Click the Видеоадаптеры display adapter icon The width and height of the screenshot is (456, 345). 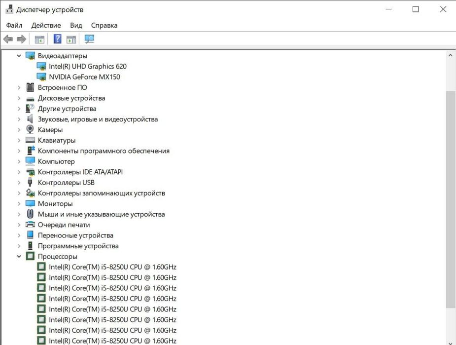click(x=30, y=56)
